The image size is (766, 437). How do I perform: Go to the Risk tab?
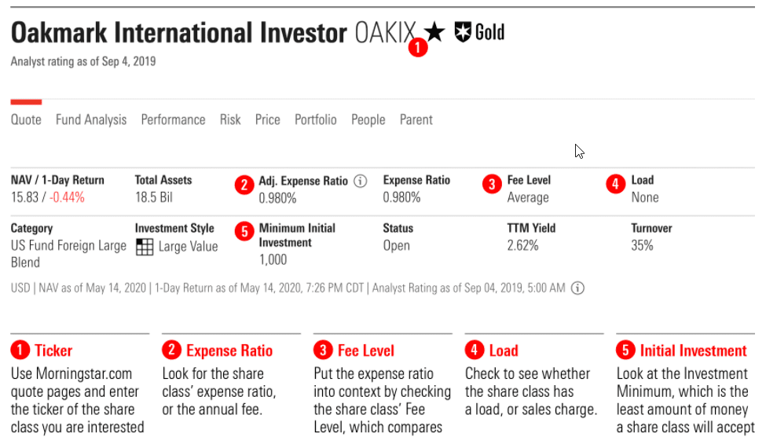point(230,120)
